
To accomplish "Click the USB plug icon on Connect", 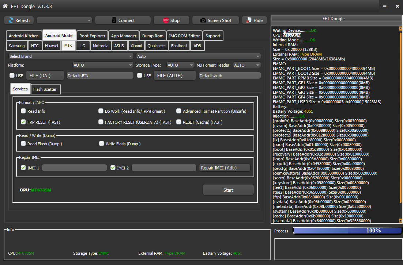I will [x=114, y=20].
